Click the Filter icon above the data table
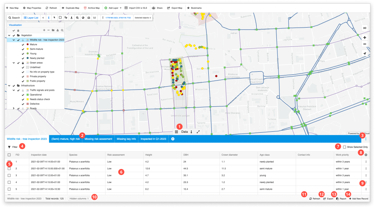This screenshot has height=208, width=375. coord(10,146)
